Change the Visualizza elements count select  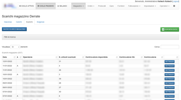(x=15, y=47)
